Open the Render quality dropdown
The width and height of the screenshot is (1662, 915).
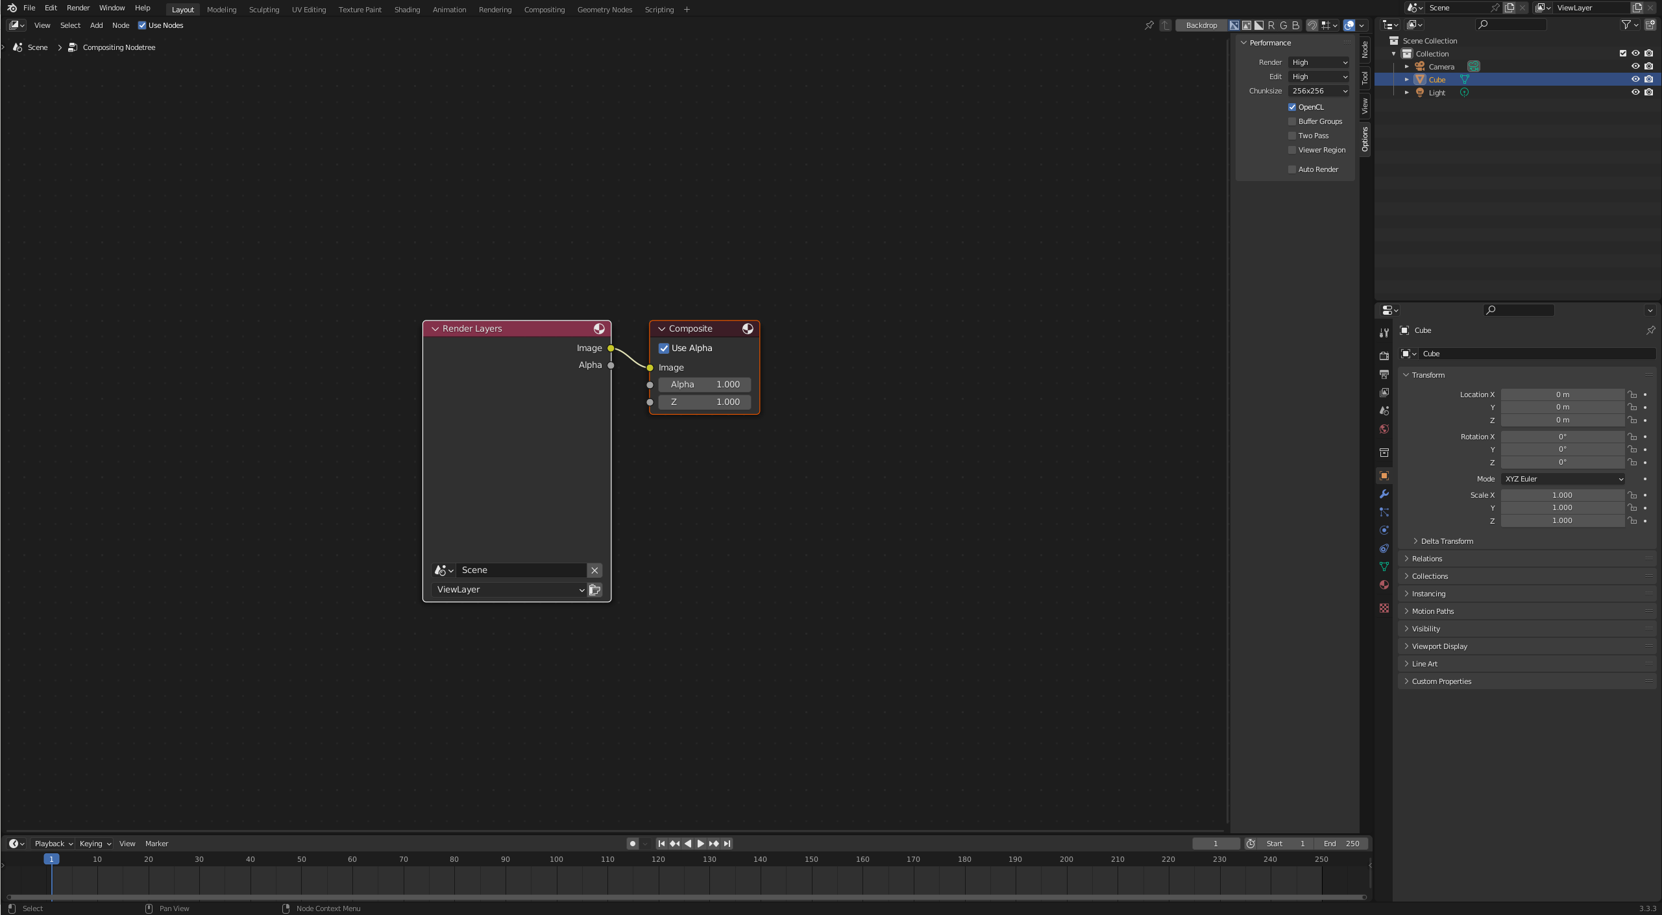point(1319,62)
